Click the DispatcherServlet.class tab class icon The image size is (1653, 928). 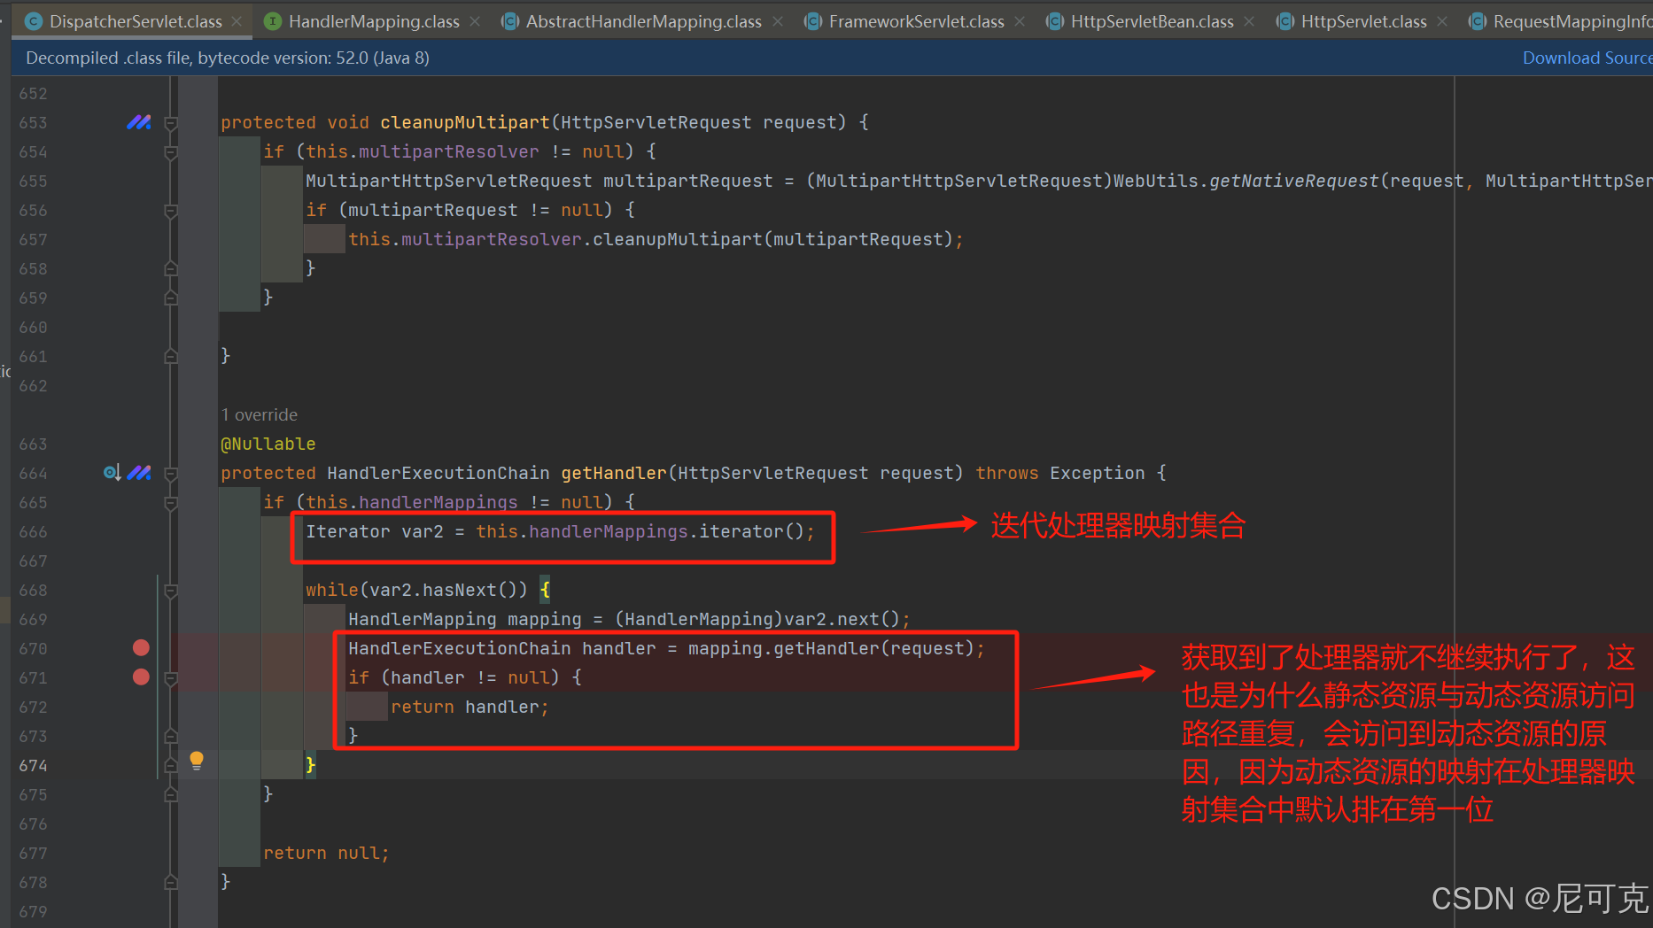pos(34,21)
